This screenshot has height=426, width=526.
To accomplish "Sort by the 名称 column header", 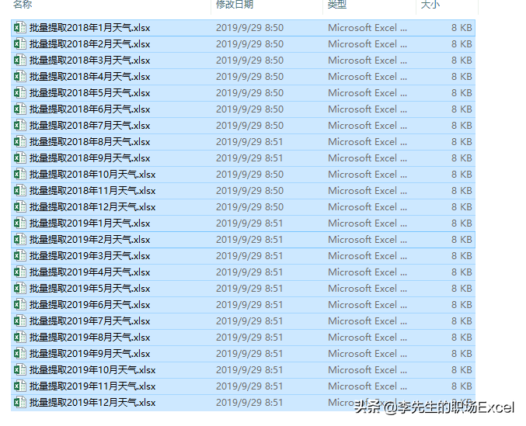I will coord(23,5).
